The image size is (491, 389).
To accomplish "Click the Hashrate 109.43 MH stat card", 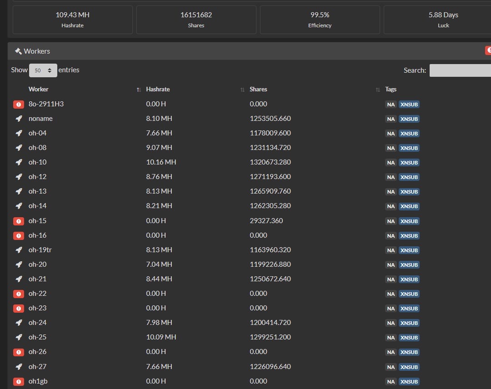I will coord(73,20).
